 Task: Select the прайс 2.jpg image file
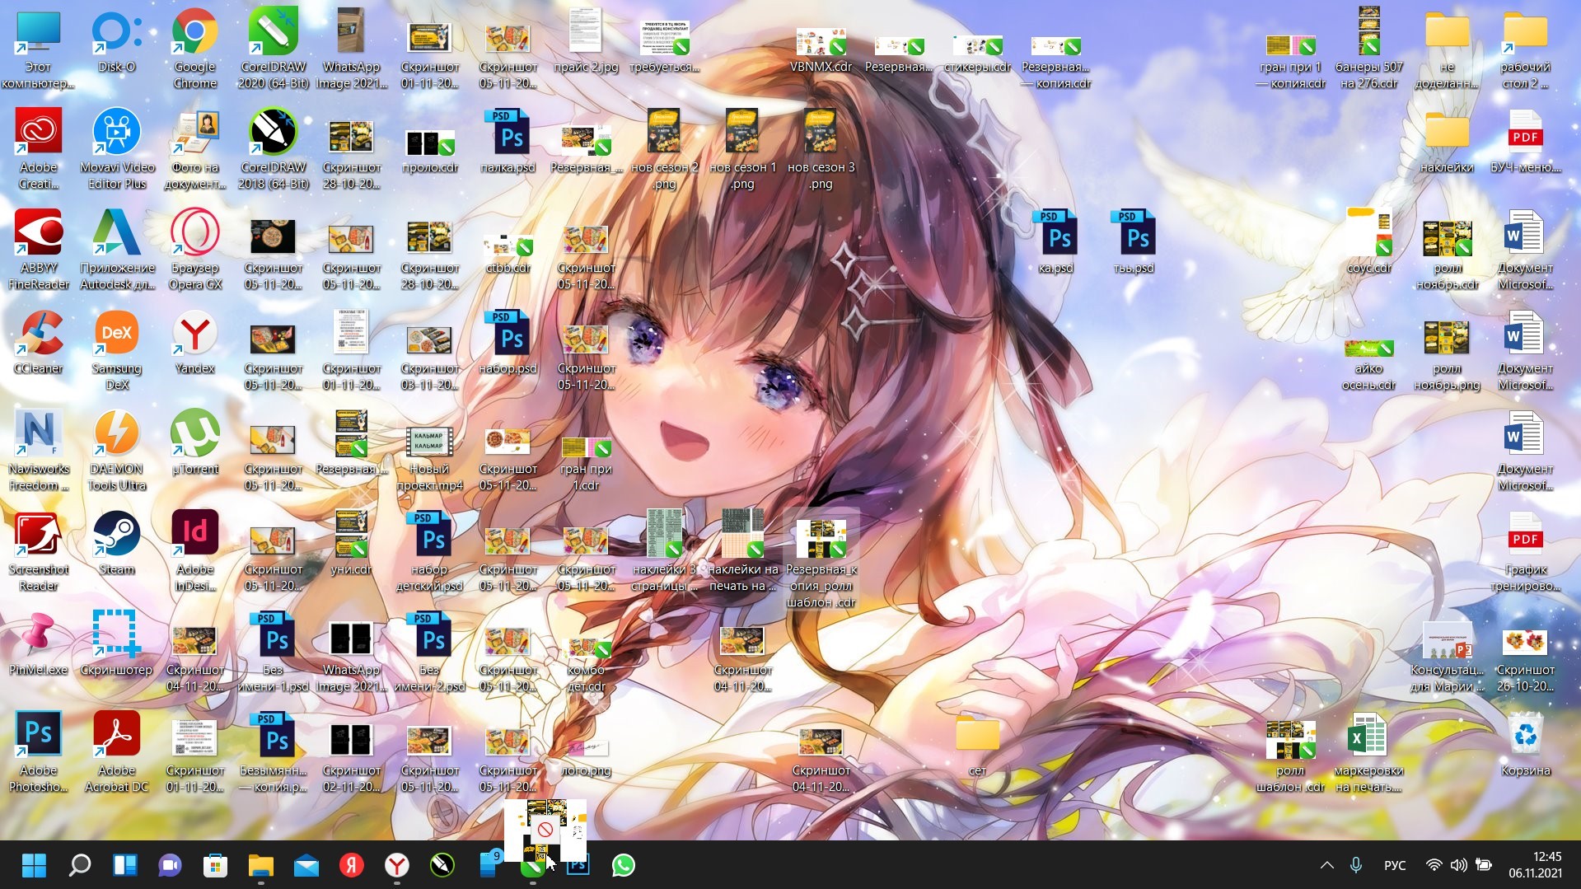coord(586,41)
